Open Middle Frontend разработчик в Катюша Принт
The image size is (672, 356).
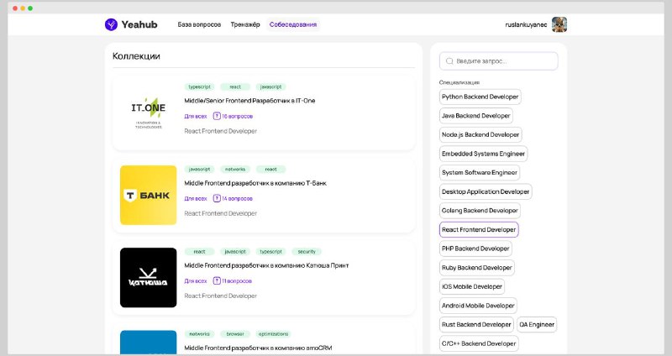point(266,265)
